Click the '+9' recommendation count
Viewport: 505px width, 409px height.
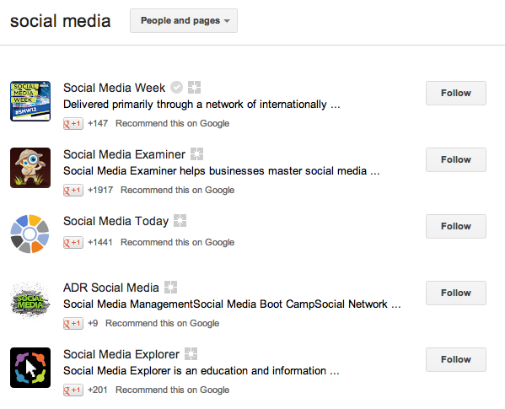click(x=93, y=323)
